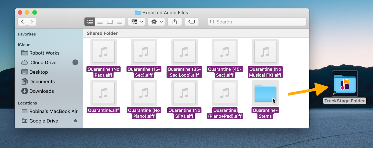Click the Edit Tags toolbar button

click(x=192, y=22)
